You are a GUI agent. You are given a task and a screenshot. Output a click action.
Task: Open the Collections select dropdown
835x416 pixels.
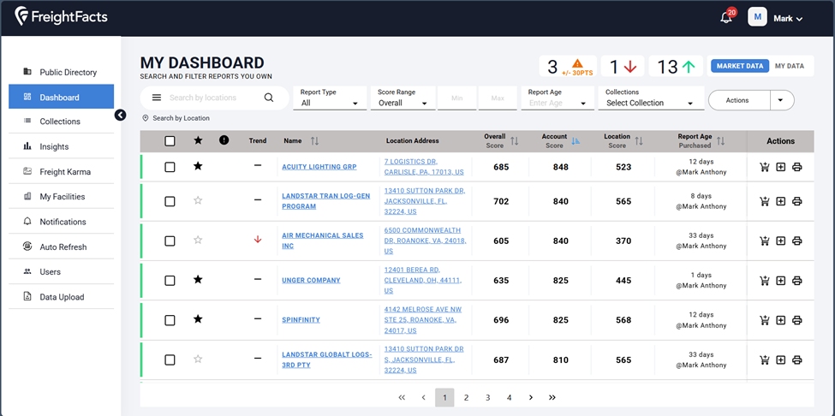click(651, 98)
